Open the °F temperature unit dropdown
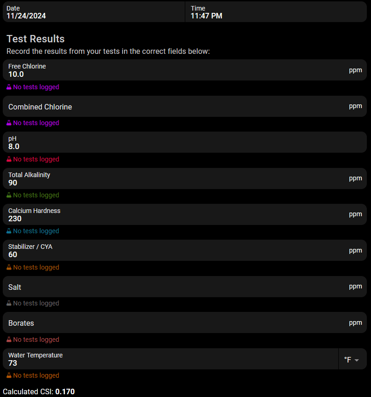Image resolution: width=371 pixels, height=397 pixels. [x=353, y=359]
